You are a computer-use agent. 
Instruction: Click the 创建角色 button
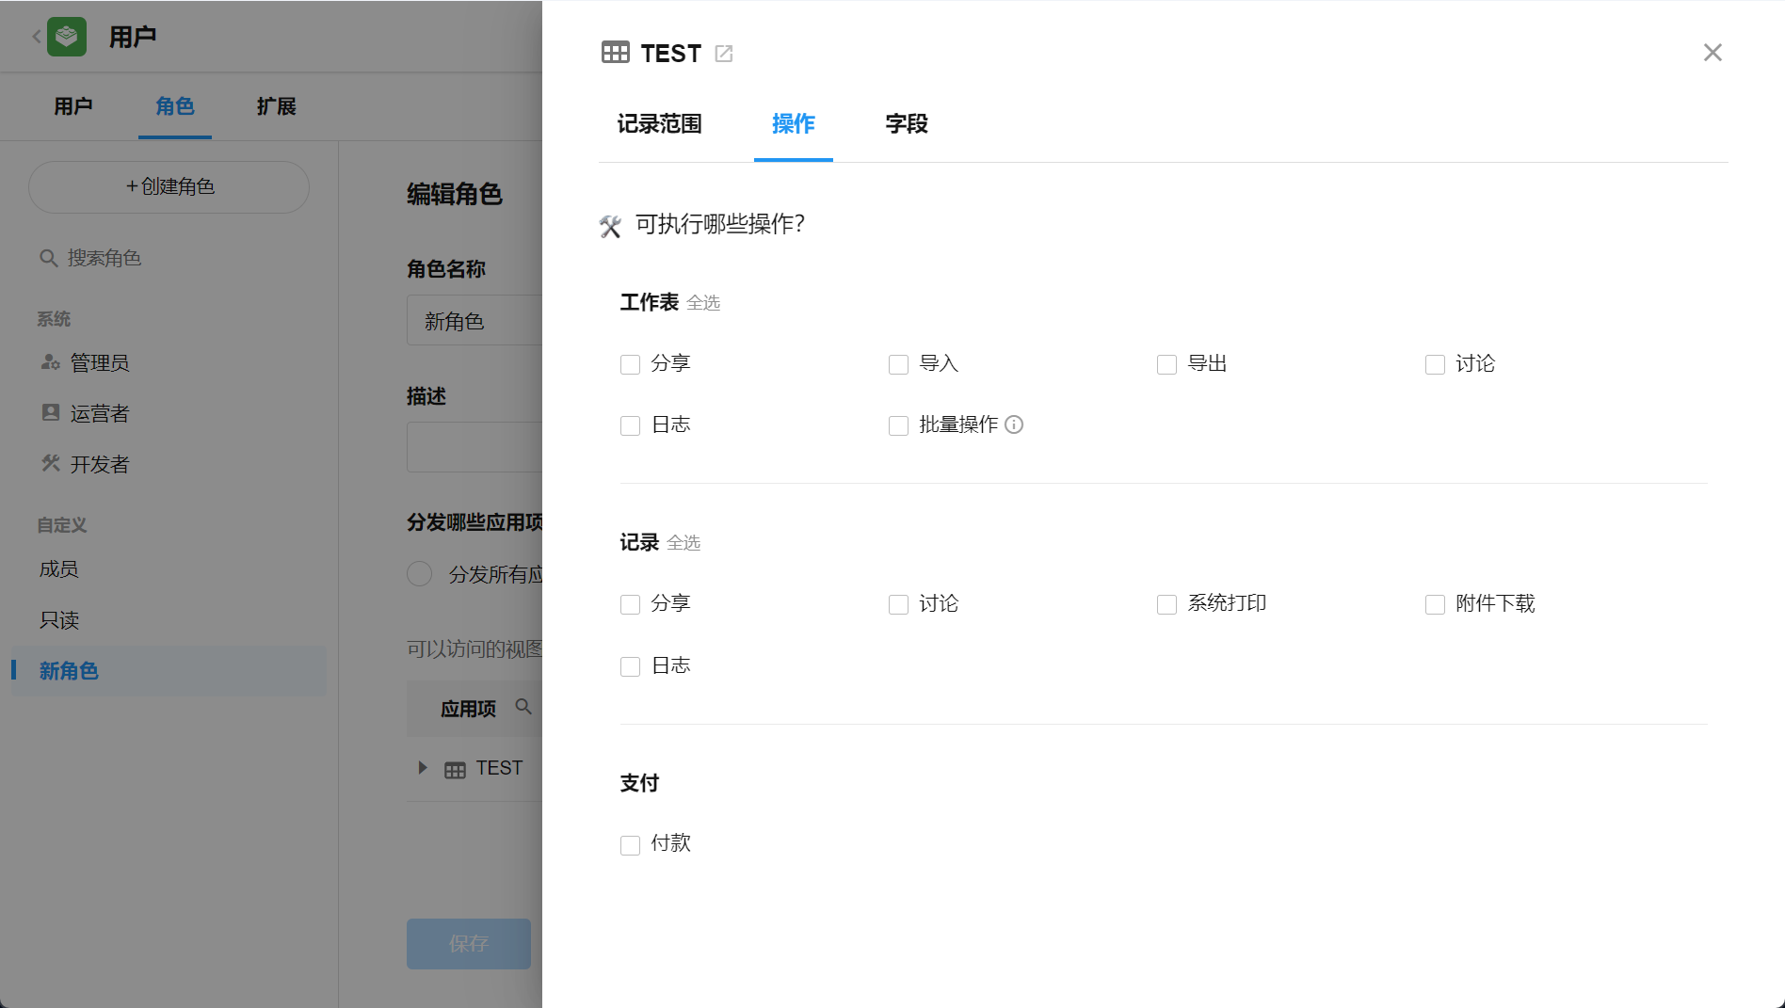(169, 186)
